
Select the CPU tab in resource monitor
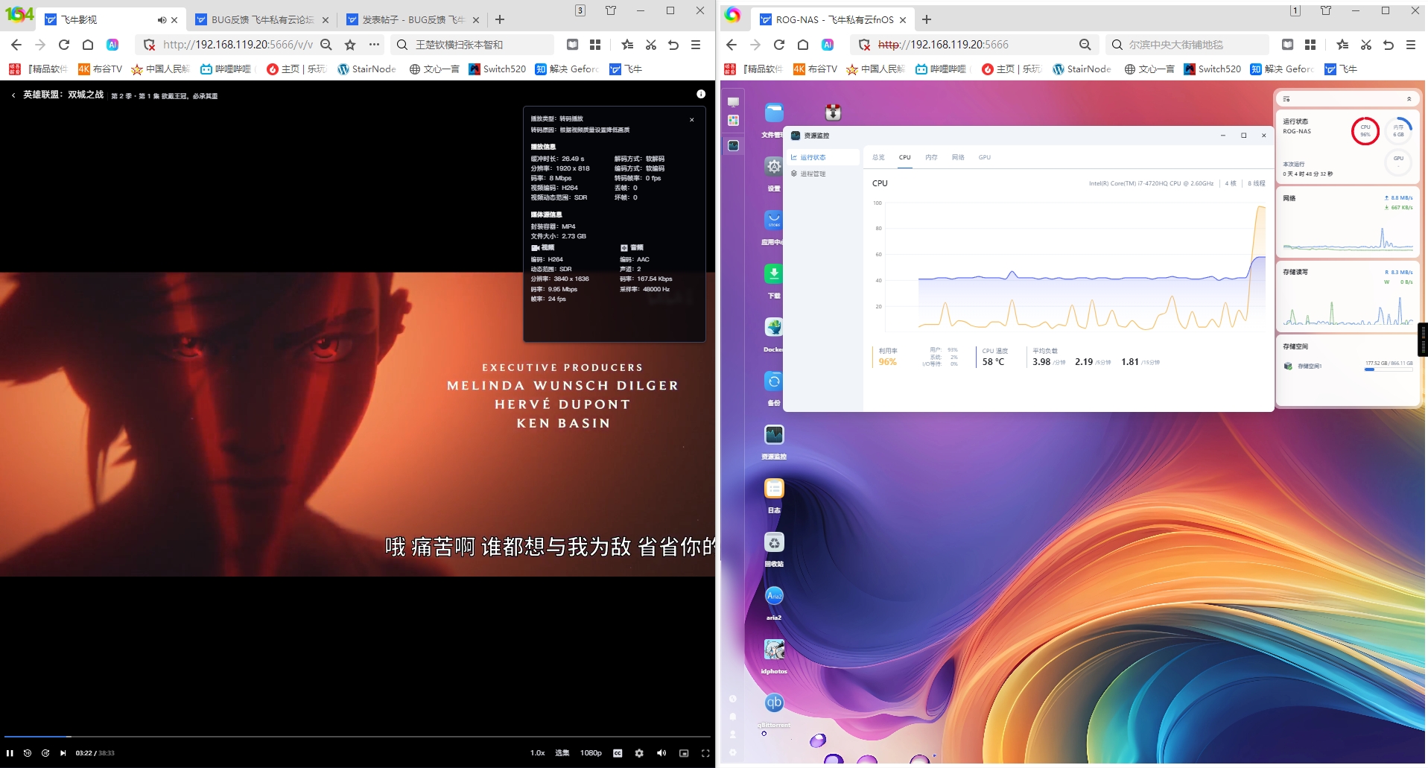click(x=904, y=157)
